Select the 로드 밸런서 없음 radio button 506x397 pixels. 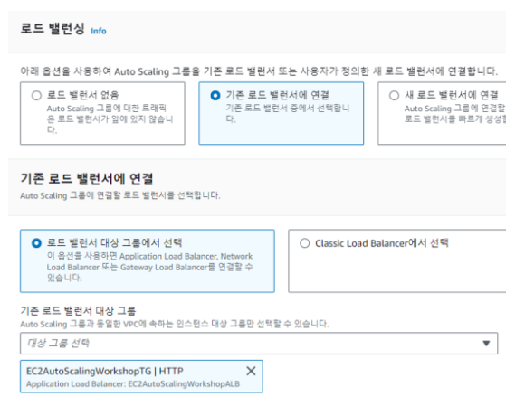[x=36, y=96]
